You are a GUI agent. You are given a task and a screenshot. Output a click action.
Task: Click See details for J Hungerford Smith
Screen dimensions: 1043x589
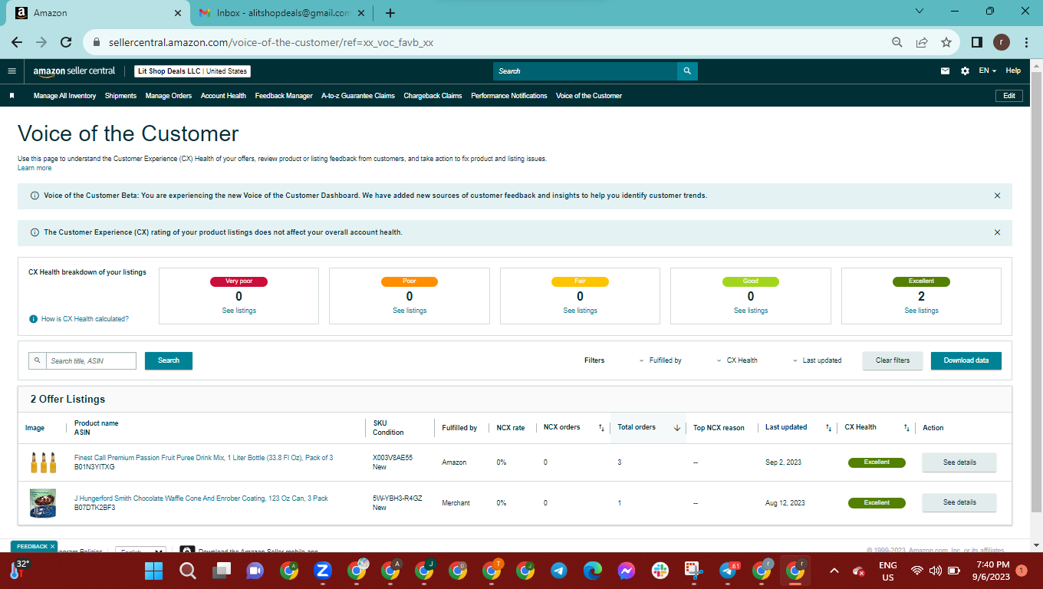[x=959, y=502]
